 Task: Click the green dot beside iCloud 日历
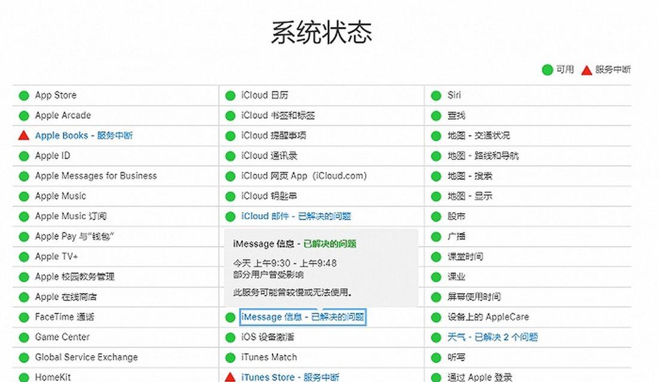[230, 95]
